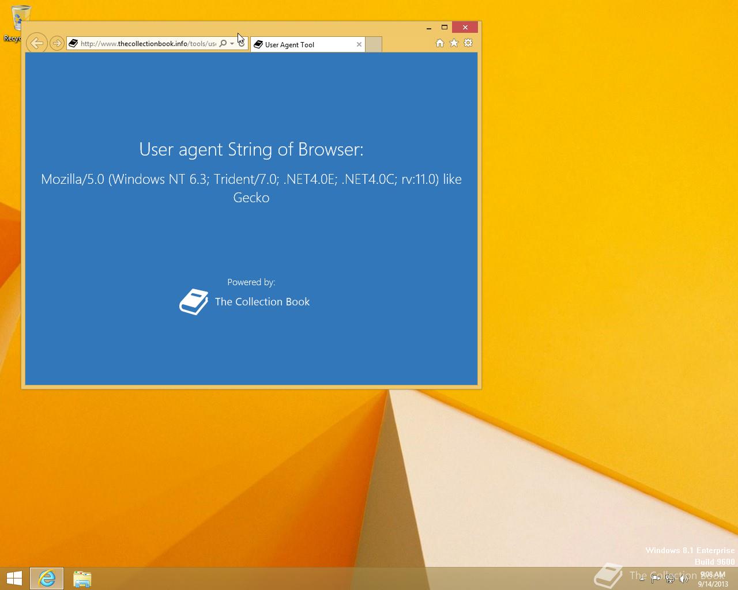Click the browser Forward arrow
Image resolution: width=738 pixels, height=590 pixels.
pyautogui.click(x=57, y=43)
